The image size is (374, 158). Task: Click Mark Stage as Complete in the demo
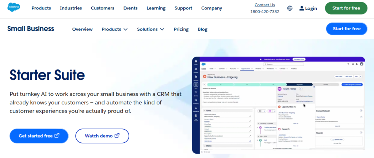tap(352, 84)
